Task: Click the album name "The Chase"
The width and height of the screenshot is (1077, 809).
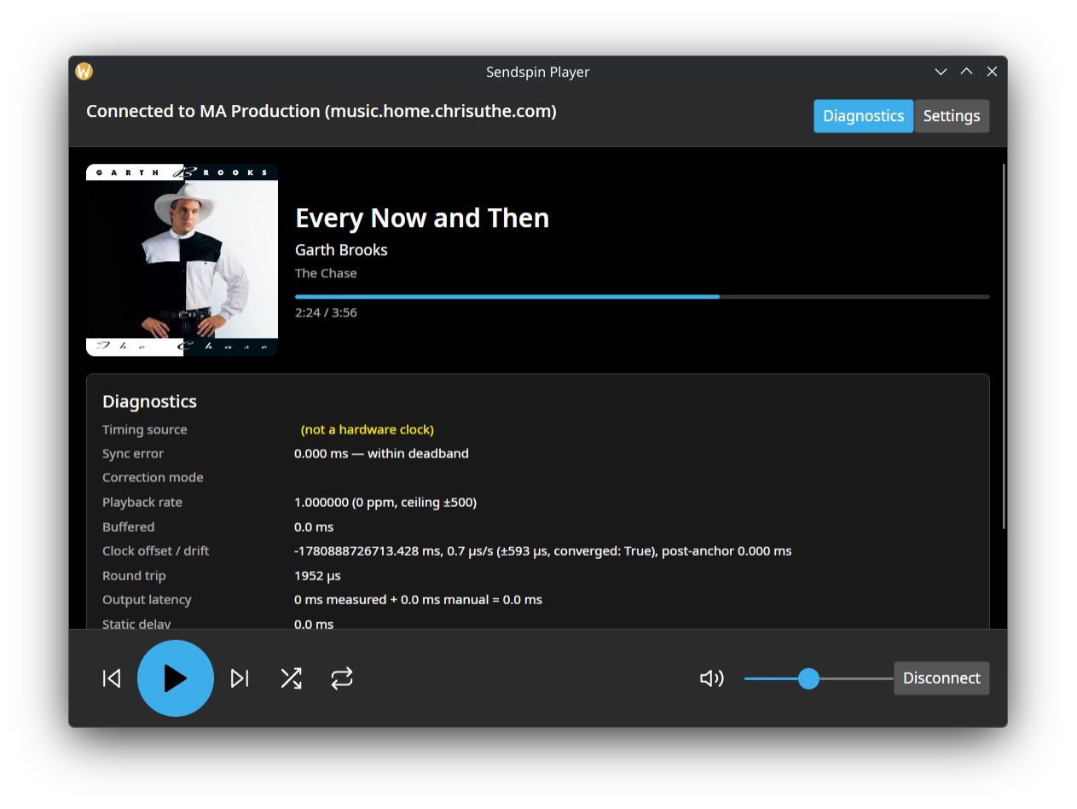Action: 326,273
